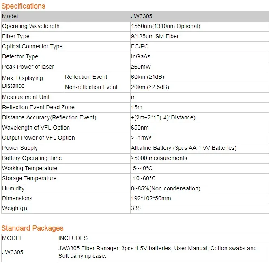Click the '-5~40°C' value
This screenshot has height=266, width=273.
click(142, 168)
